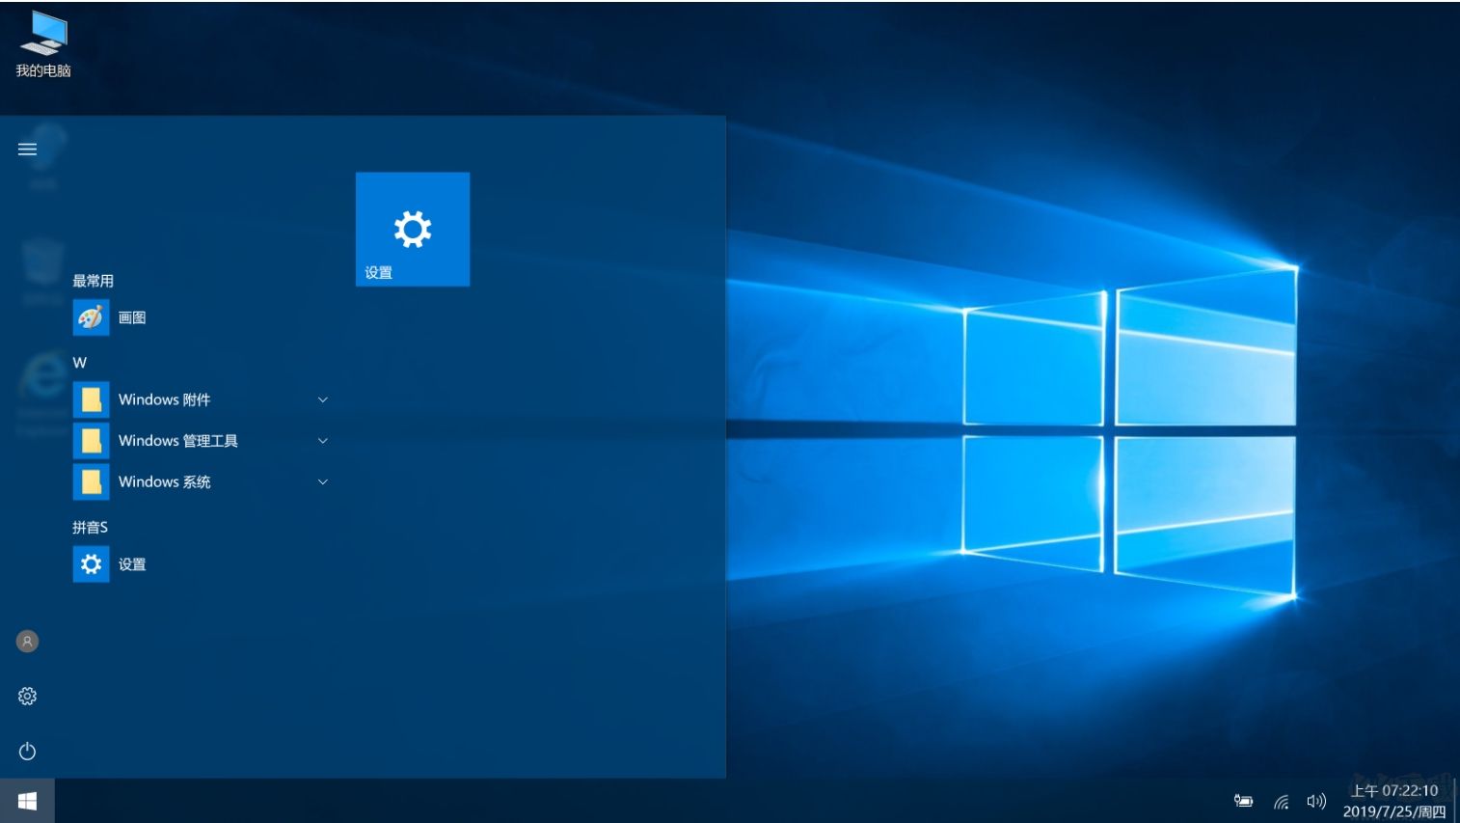Open the 设置 (Settings) tile
This screenshot has height=823, width=1460.
pyautogui.click(x=413, y=229)
